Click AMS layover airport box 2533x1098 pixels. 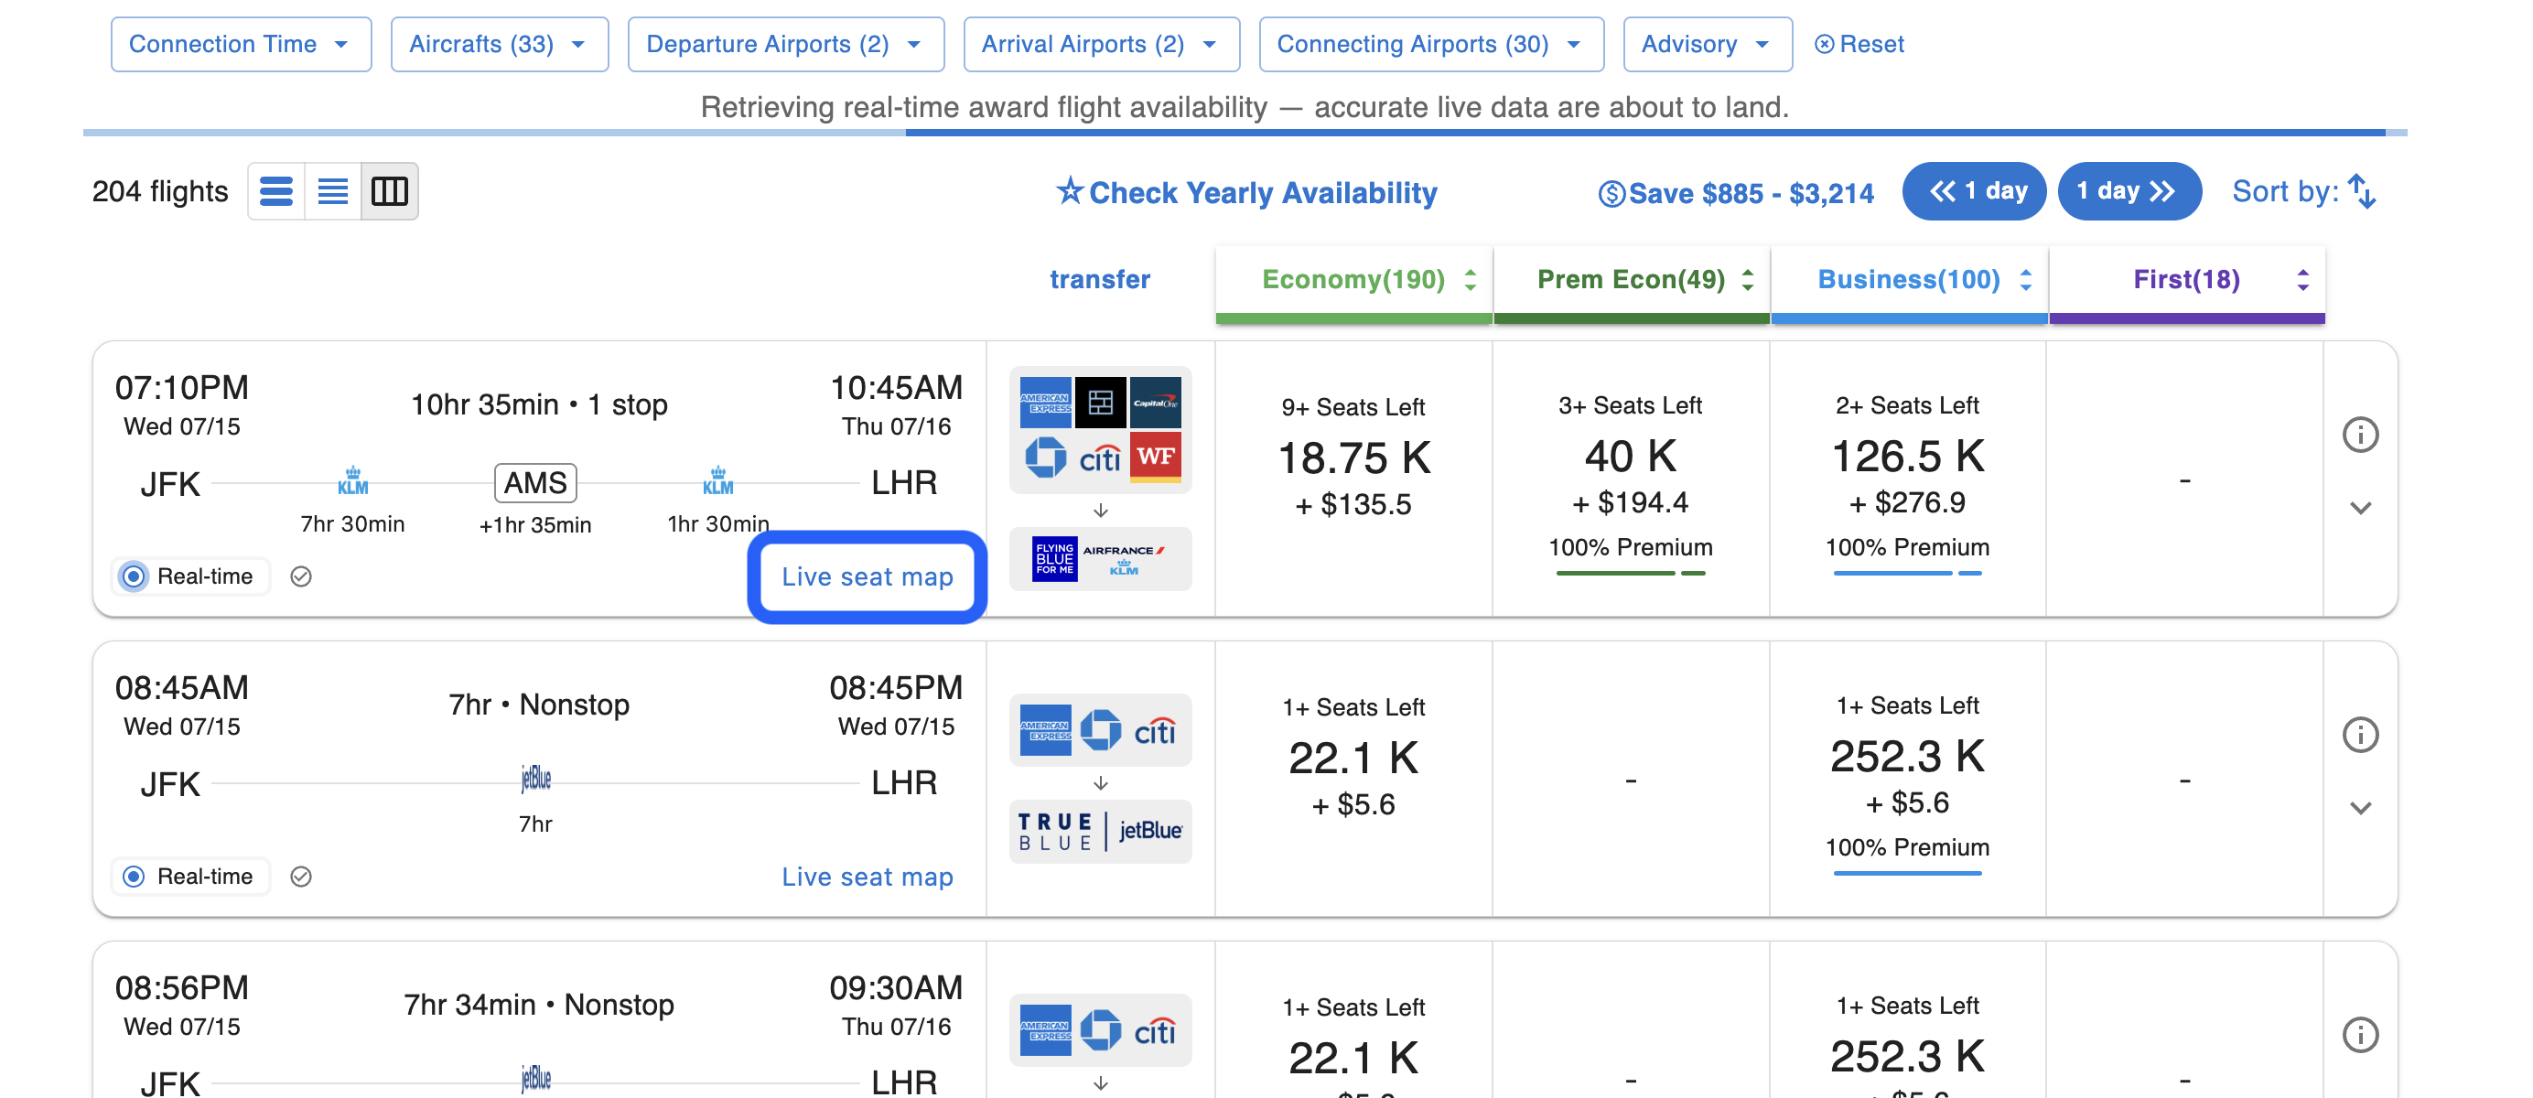[x=535, y=482]
